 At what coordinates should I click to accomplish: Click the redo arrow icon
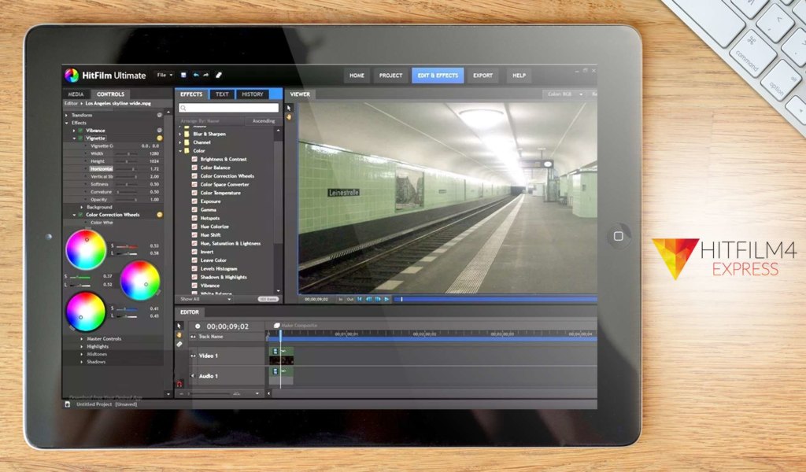click(x=205, y=76)
